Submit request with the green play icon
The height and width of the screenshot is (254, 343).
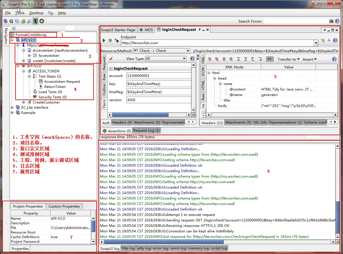[104, 40]
